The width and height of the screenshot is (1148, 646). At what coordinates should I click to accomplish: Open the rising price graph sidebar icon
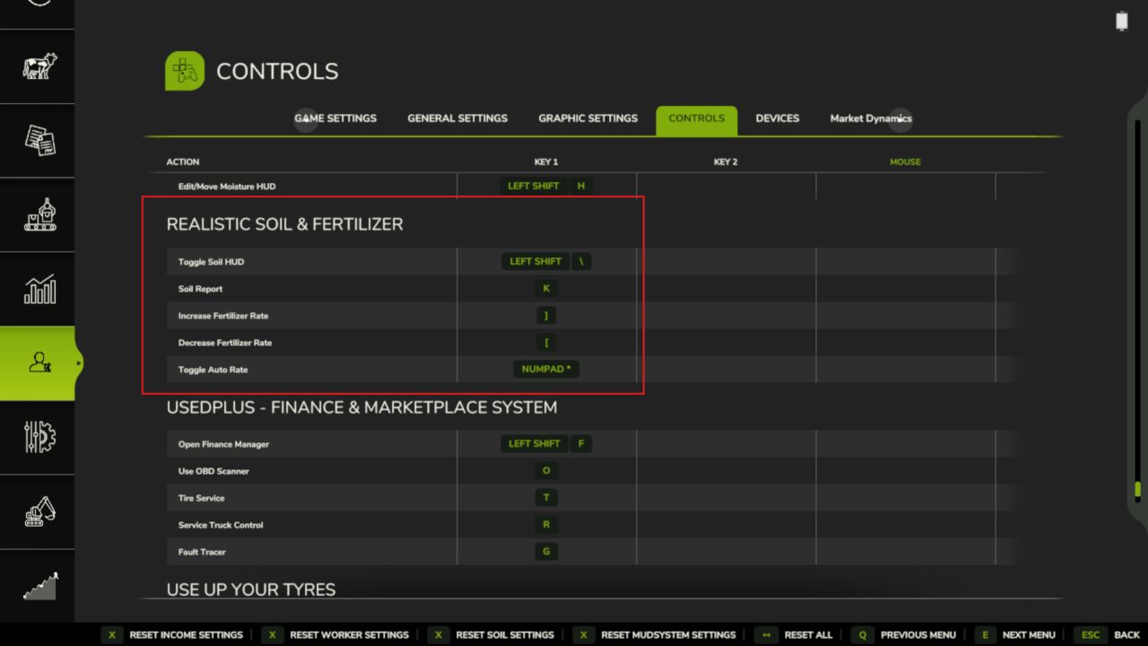pyautogui.click(x=38, y=586)
